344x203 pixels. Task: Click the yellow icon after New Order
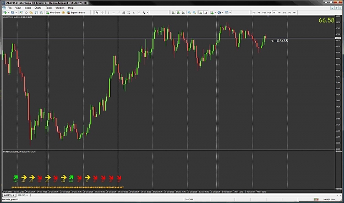(63, 13)
